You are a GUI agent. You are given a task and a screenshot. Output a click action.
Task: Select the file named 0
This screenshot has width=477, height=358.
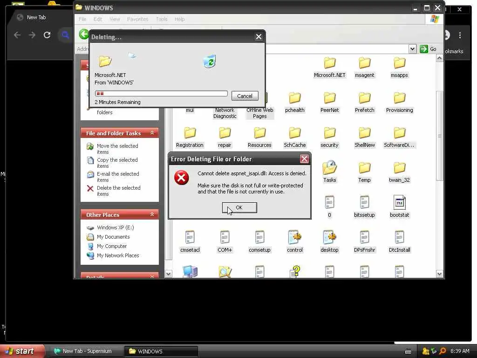pos(329,207)
